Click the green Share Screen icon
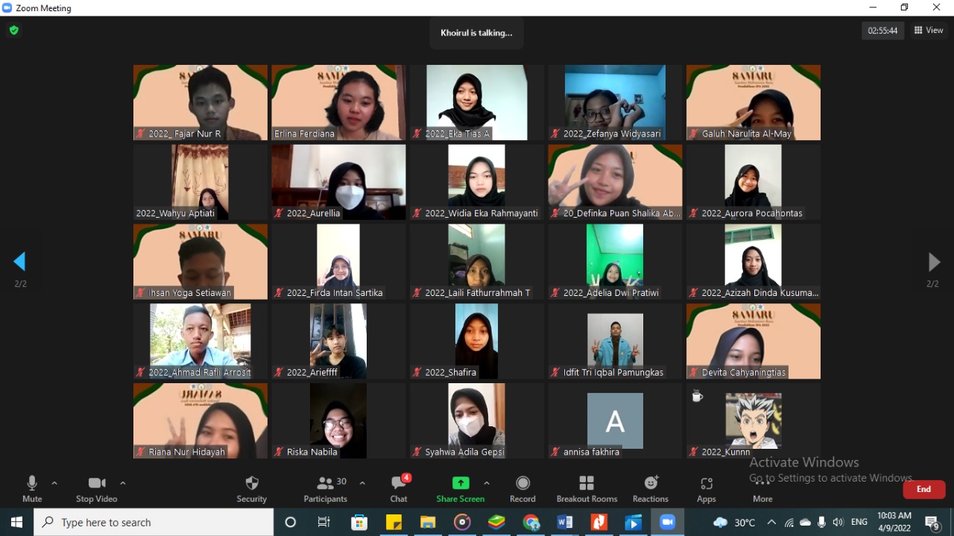 tap(461, 483)
